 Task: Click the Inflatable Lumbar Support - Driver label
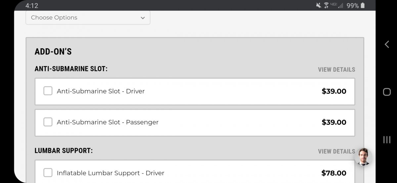tap(110, 173)
